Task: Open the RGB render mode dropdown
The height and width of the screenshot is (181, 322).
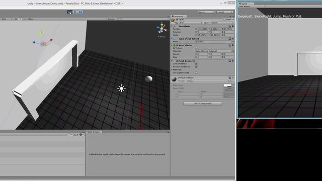Action: click(7, 19)
